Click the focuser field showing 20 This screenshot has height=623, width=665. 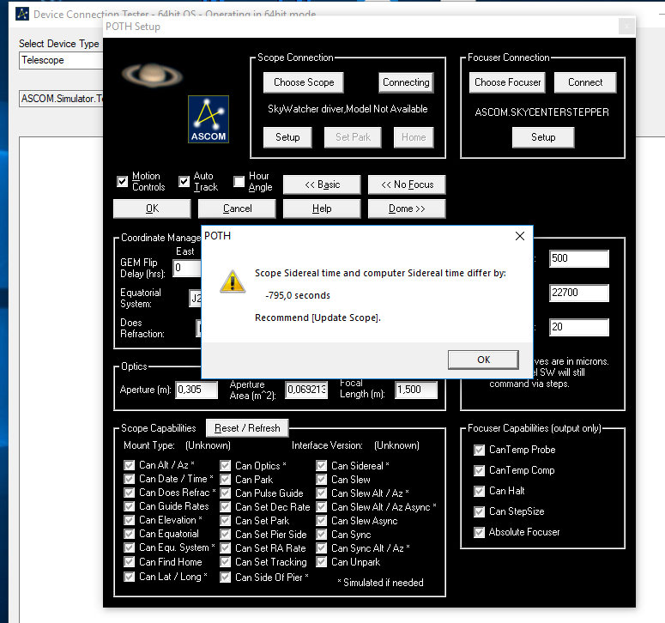[579, 327]
